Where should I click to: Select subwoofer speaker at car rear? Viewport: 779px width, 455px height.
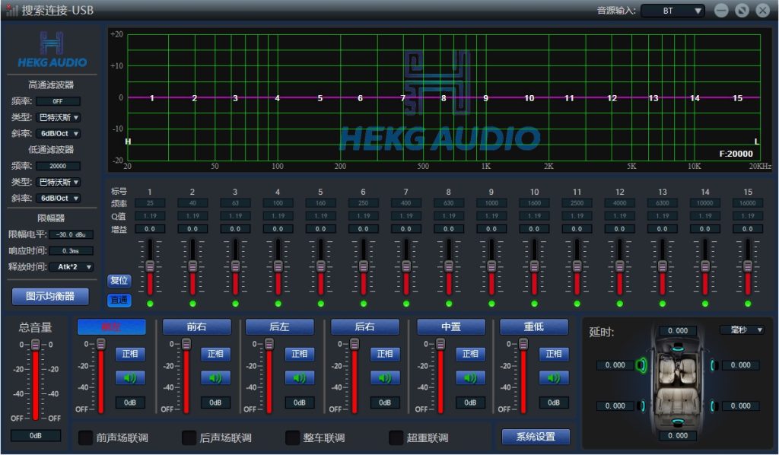pos(678,422)
